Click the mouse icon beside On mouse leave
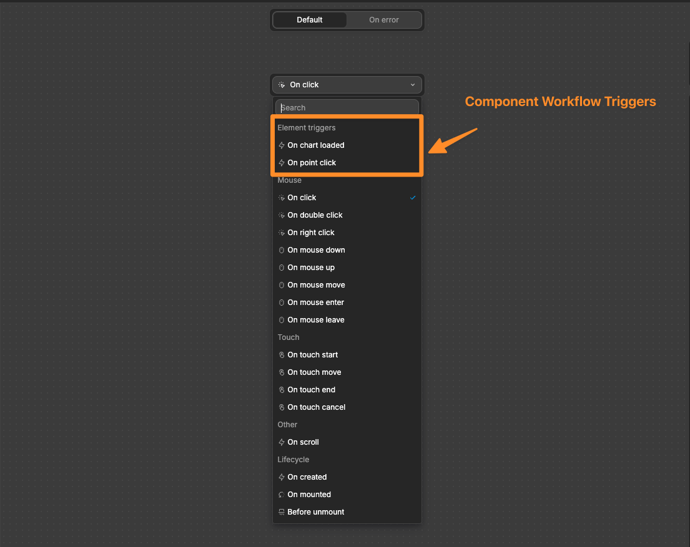 282,320
